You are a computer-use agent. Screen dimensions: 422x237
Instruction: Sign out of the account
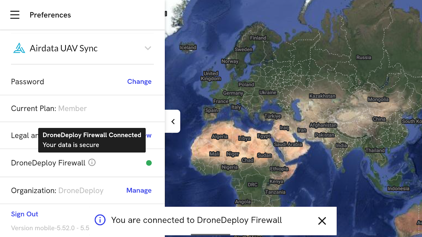[24, 214]
